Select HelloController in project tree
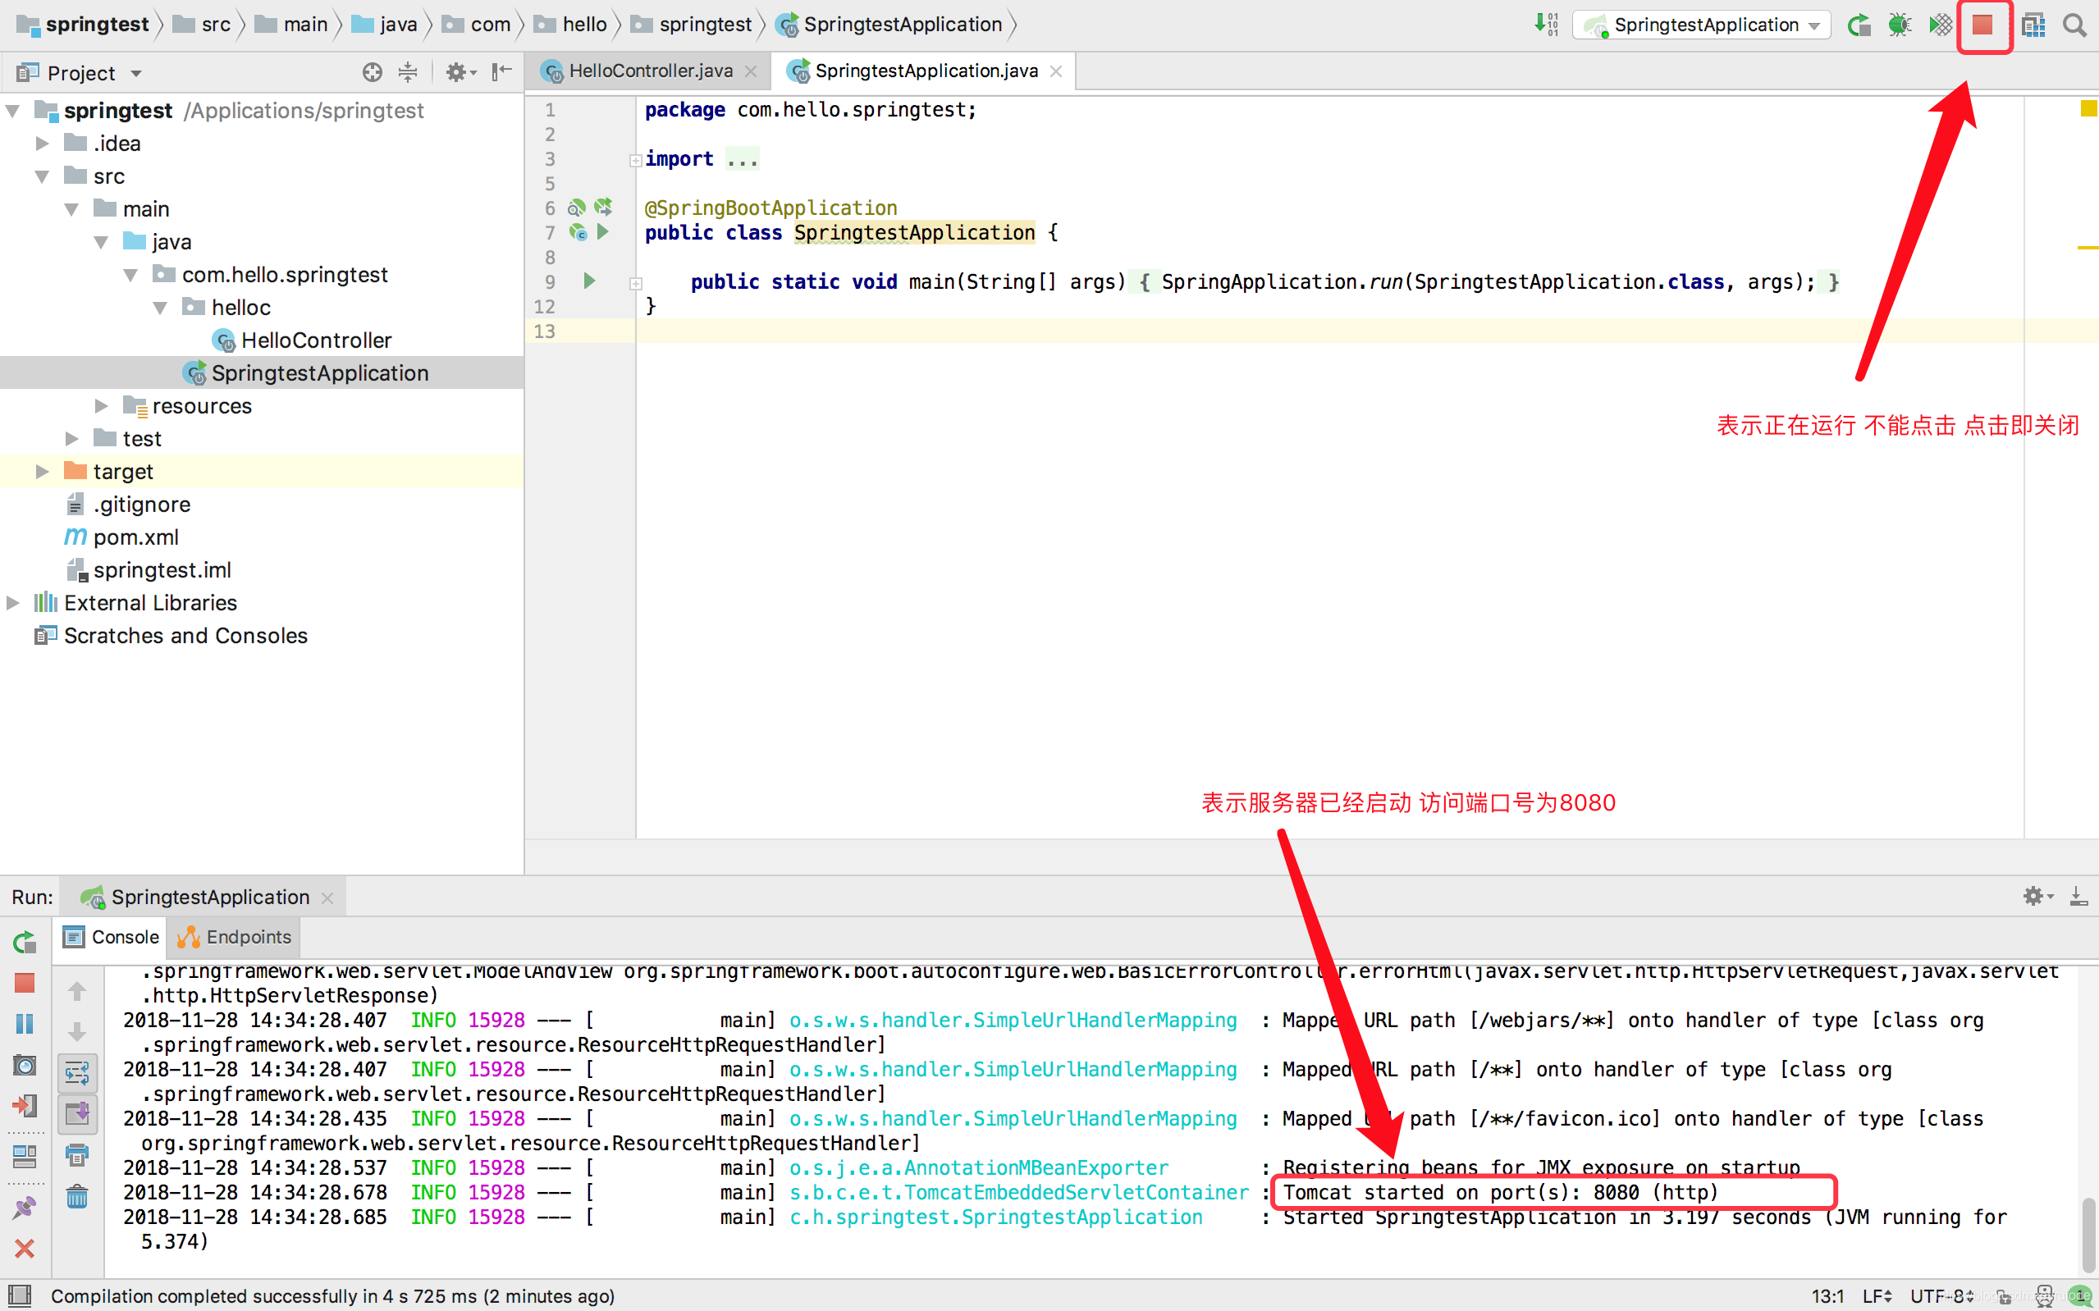Screen dimensions: 2099x1311 pos(302,340)
